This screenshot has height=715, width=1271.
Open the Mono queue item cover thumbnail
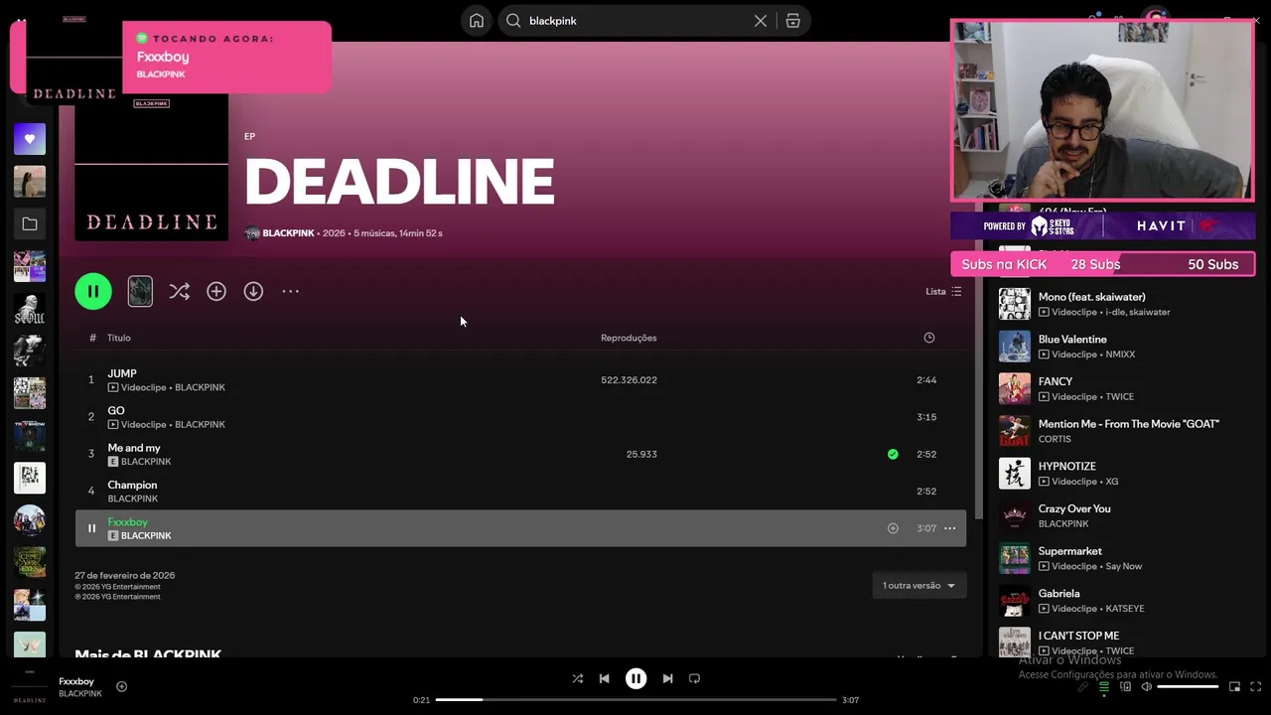[x=1015, y=304]
